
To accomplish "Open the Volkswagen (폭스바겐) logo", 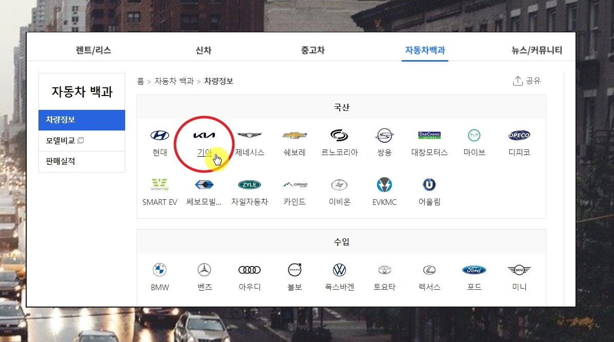I will [340, 270].
